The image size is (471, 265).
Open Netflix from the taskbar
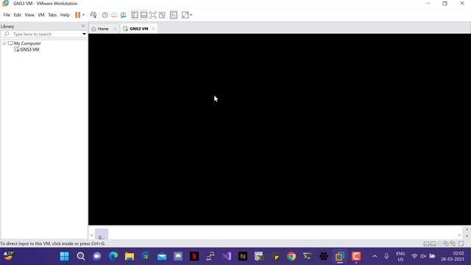194,256
